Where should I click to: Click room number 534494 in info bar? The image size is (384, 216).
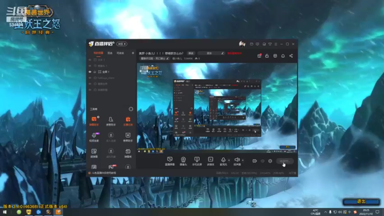point(188,59)
